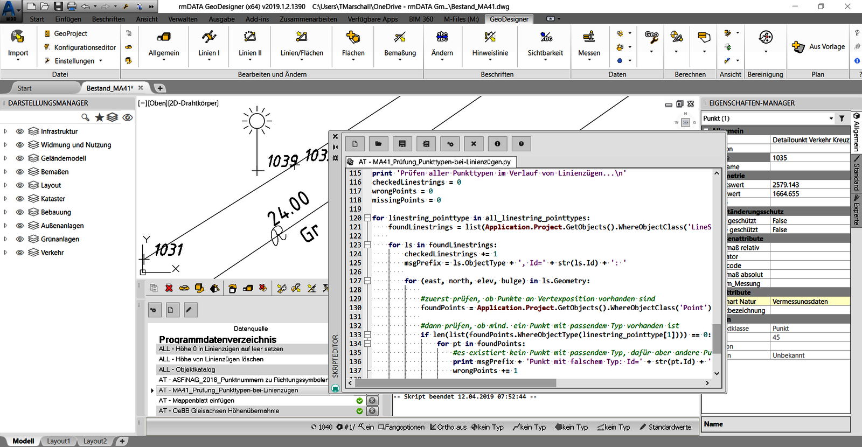Hide the Kataster layer via eye icon
The image size is (862, 447).
(20, 199)
